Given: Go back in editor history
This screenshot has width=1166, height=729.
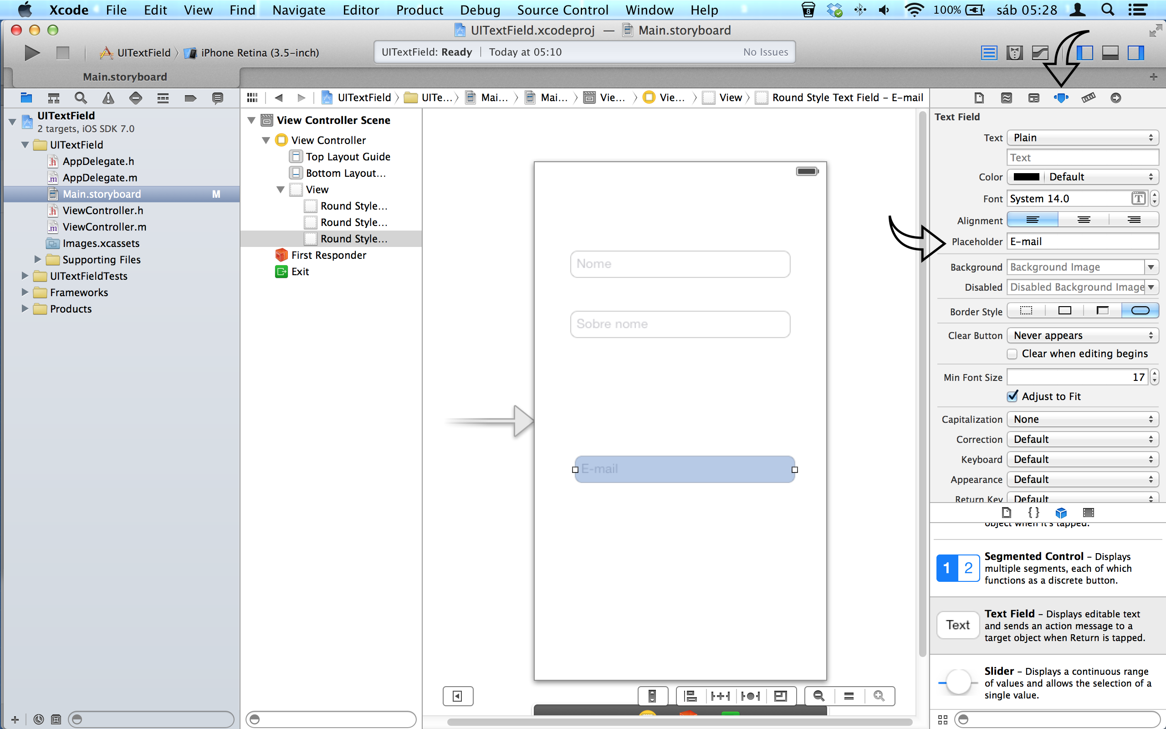Looking at the screenshot, I should (278, 98).
